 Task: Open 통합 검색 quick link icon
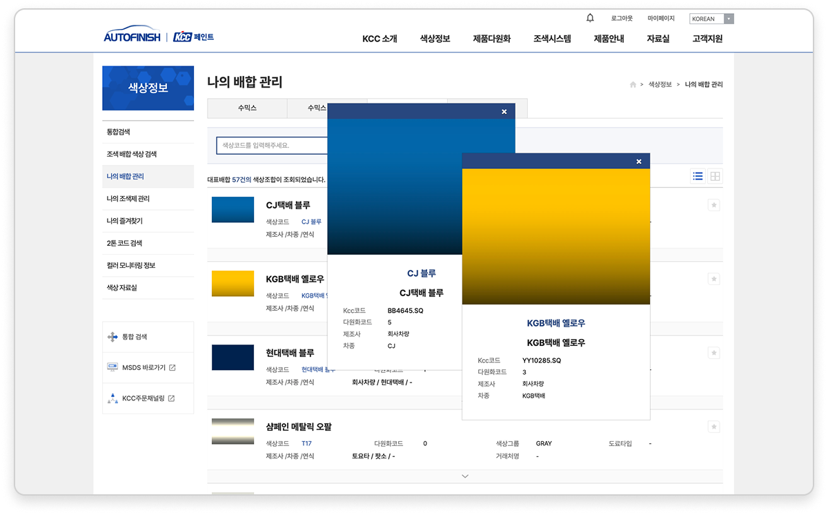[x=113, y=337]
